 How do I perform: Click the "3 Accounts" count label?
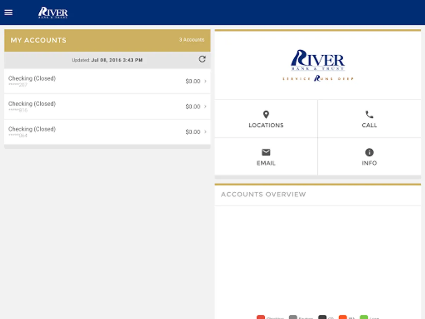pyautogui.click(x=192, y=40)
